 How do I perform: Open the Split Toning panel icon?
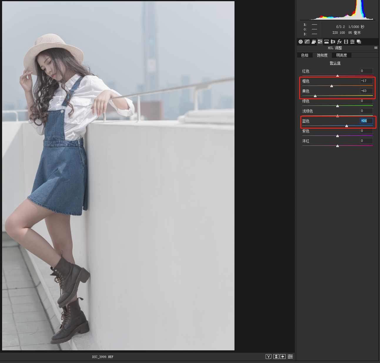(327, 42)
